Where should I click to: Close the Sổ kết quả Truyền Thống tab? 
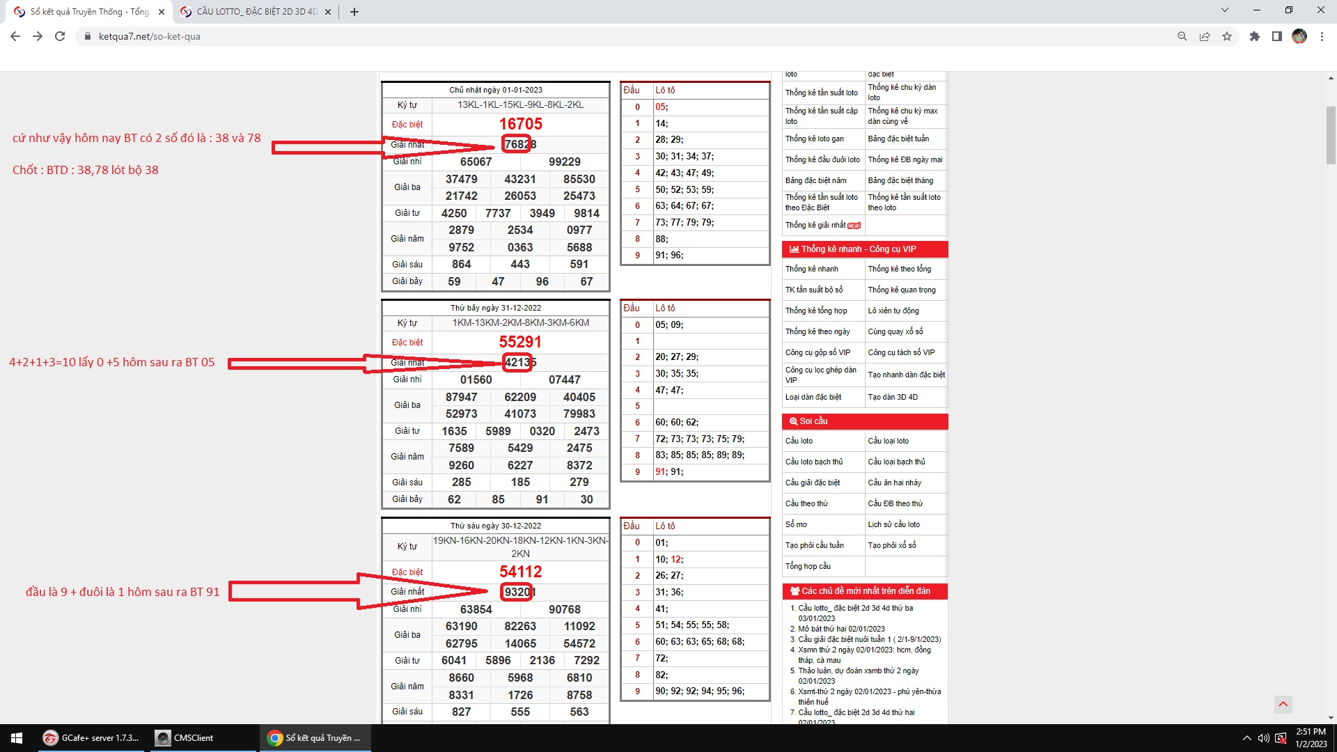[x=162, y=12]
